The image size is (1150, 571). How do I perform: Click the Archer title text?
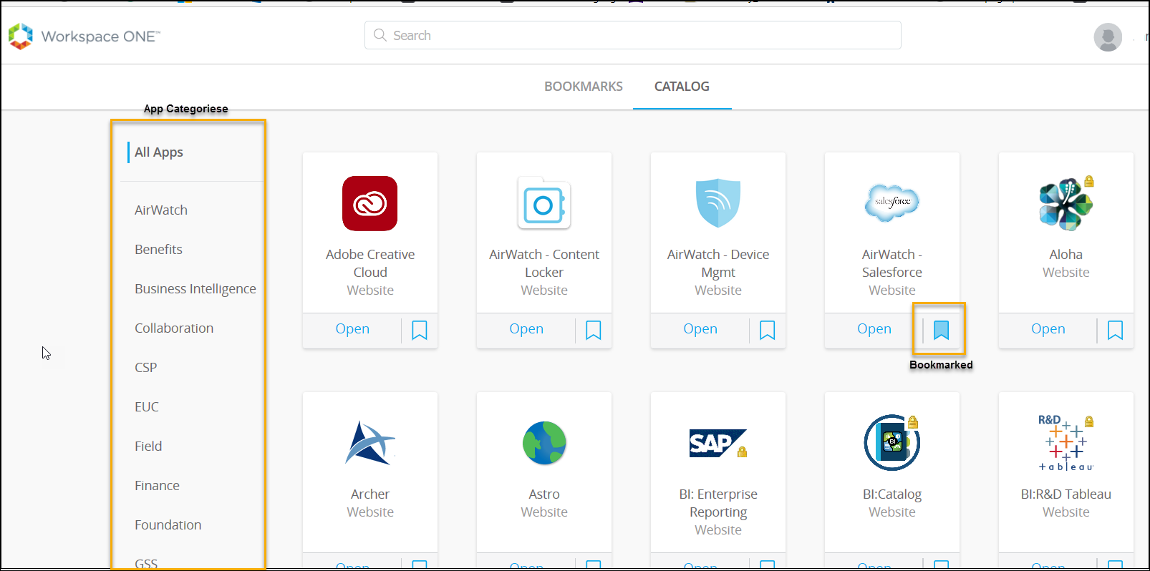pyautogui.click(x=370, y=494)
